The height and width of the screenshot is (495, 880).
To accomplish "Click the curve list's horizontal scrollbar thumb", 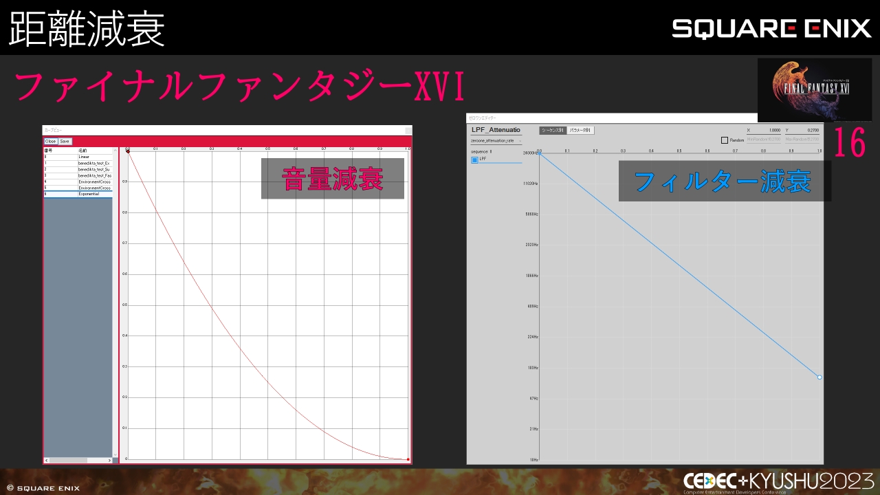I will 68,460.
